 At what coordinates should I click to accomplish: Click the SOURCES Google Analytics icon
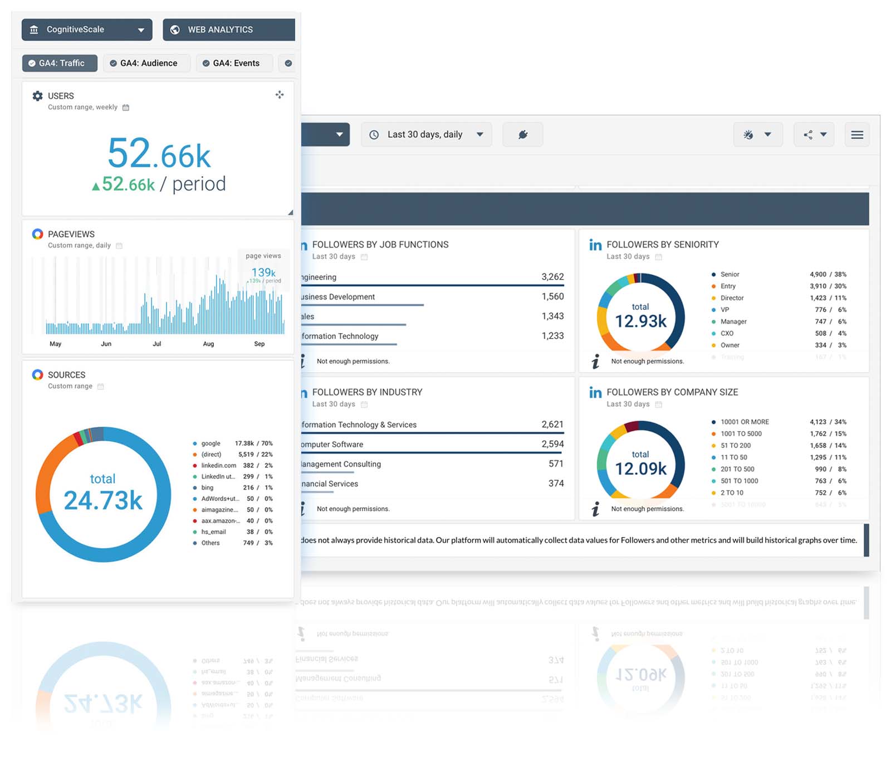coord(37,375)
